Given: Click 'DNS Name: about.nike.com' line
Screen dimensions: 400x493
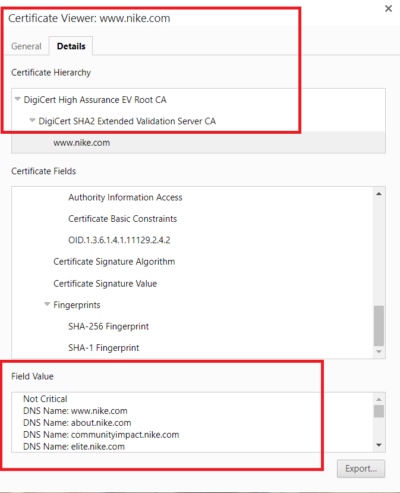Looking at the screenshot, I should click(x=77, y=423).
